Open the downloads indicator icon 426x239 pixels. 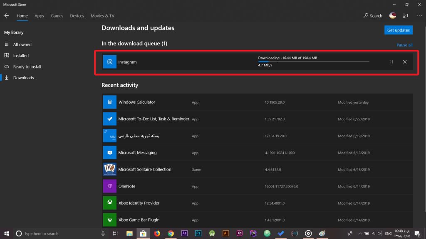coord(405,16)
